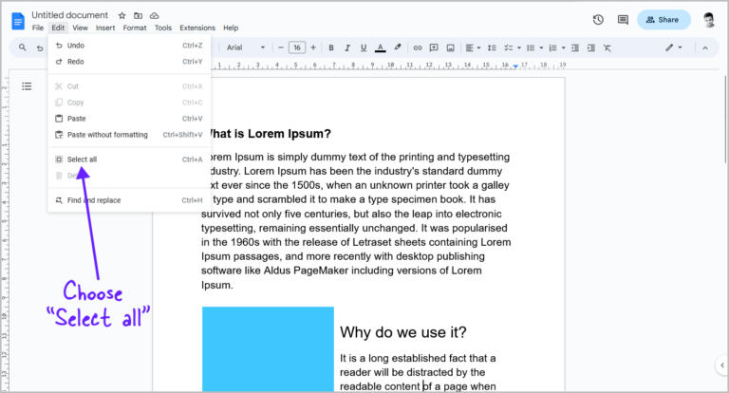729x393 pixels.
Task: Click the right indent marker on ruler
Action: (x=515, y=67)
